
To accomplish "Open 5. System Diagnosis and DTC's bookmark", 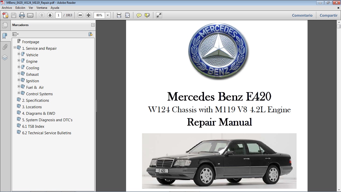I will [x=47, y=120].
